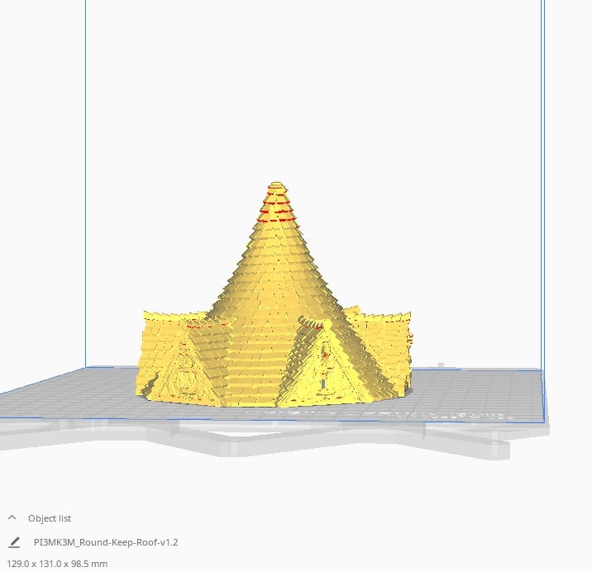Collapse the Object list chevron

point(12,517)
